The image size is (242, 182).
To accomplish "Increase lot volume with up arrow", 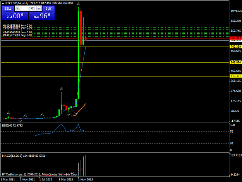I will coord(39,9).
